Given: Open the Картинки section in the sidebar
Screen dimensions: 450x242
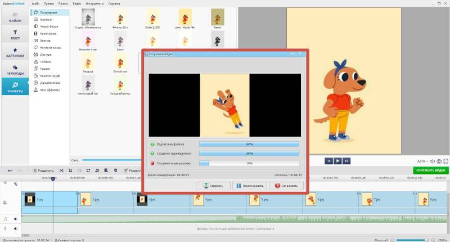Looking at the screenshot, I should click(x=15, y=52).
